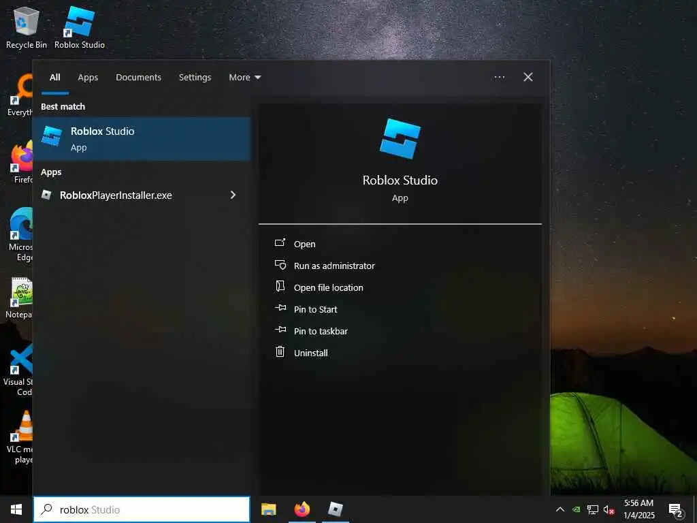Open the Action Center notifications icon
The width and height of the screenshot is (697, 523).
[x=675, y=511]
